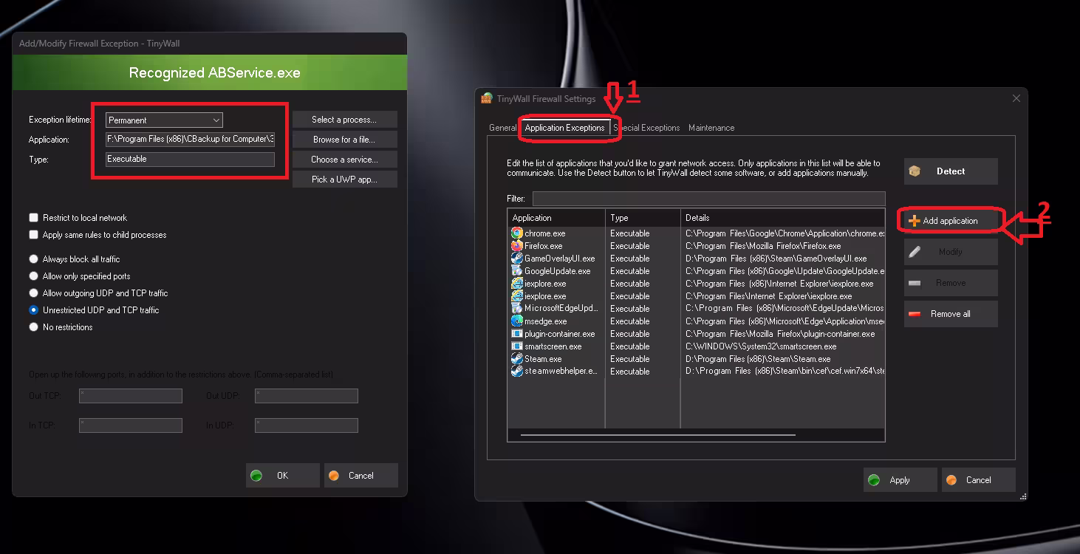
Task: Click the upper iexplore.exe row name
Action: [x=545, y=284]
